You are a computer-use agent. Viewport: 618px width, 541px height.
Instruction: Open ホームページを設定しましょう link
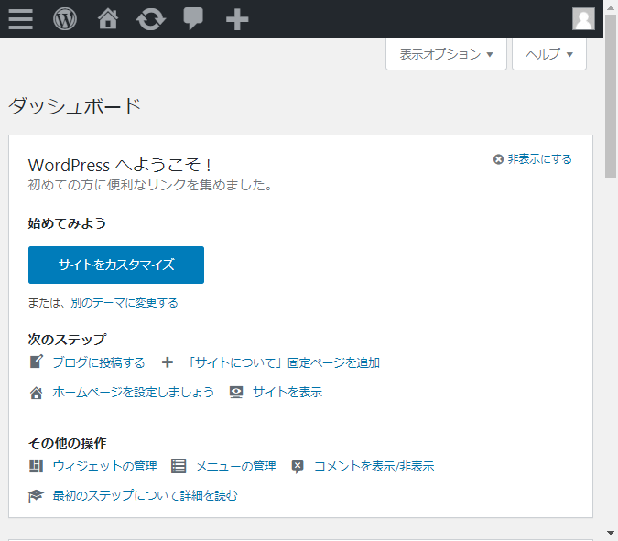pyautogui.click(x=134, y=392)
